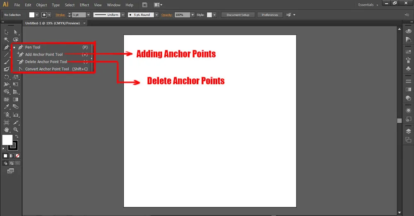The image size is (414, 216).
Task: Choose Add Anchor Point Tool from flyout
Action: click(x=52, y=55)
